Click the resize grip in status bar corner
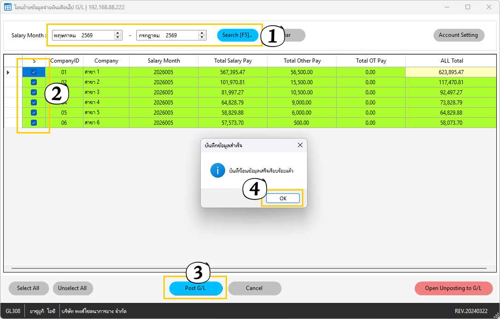 496,315
